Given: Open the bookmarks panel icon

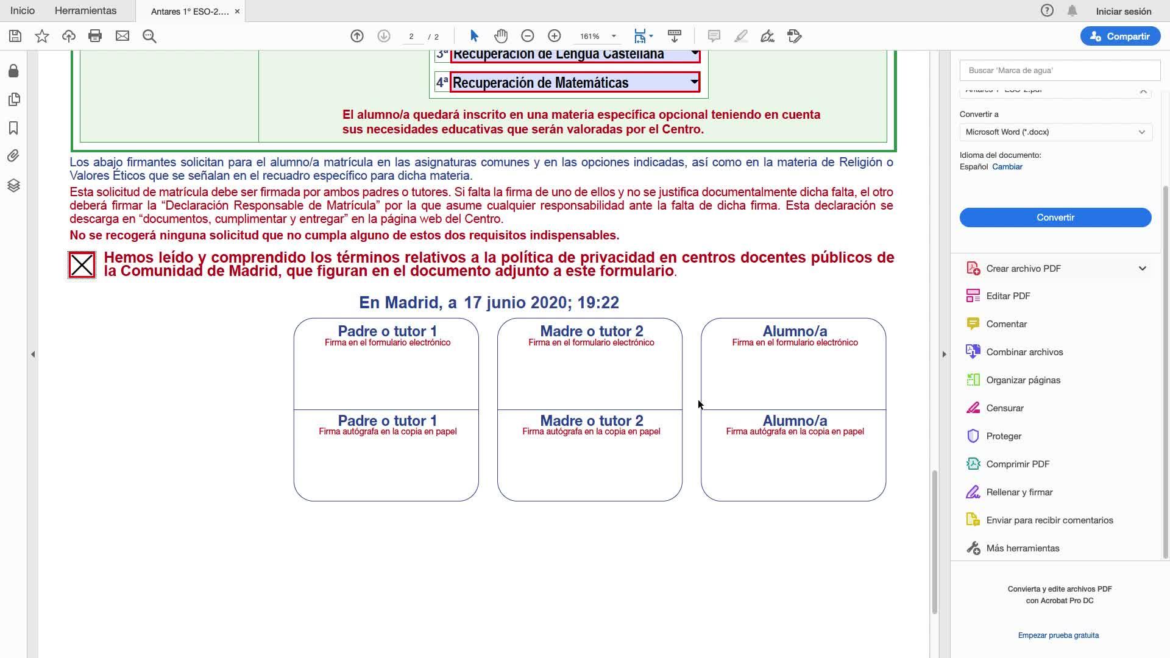Looking at the screenshot, I should click(13, 128).
